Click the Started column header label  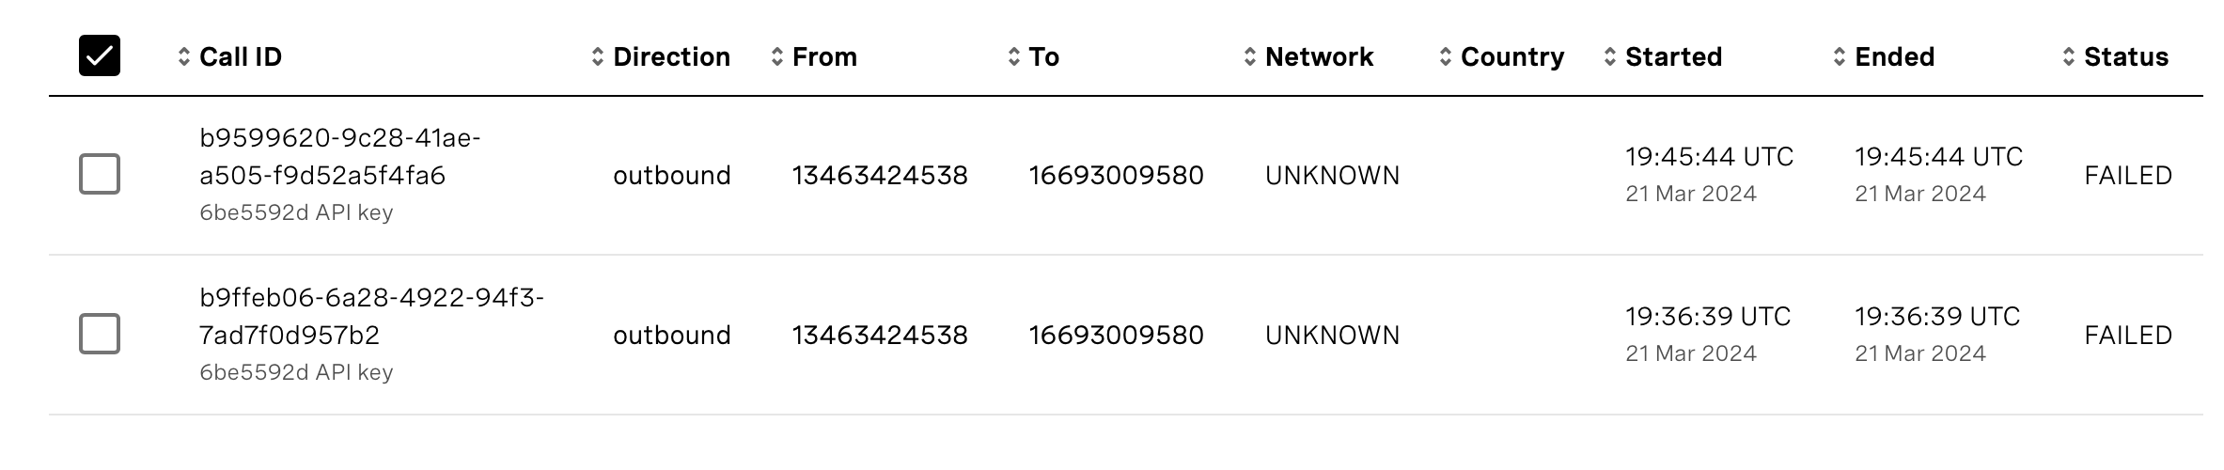click(x=1673, y=57)
